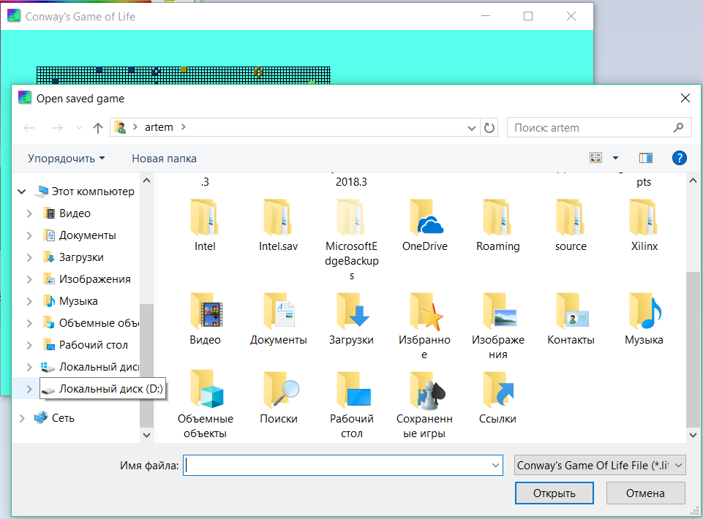Click the cell grid in Game of Life window

tap(184, 75)
